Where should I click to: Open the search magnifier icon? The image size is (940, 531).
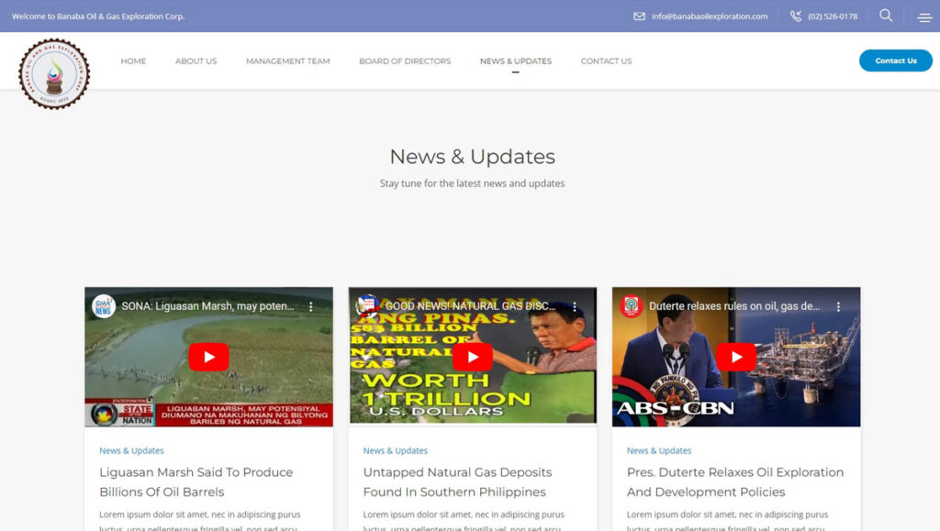click(x=886, y=16)
